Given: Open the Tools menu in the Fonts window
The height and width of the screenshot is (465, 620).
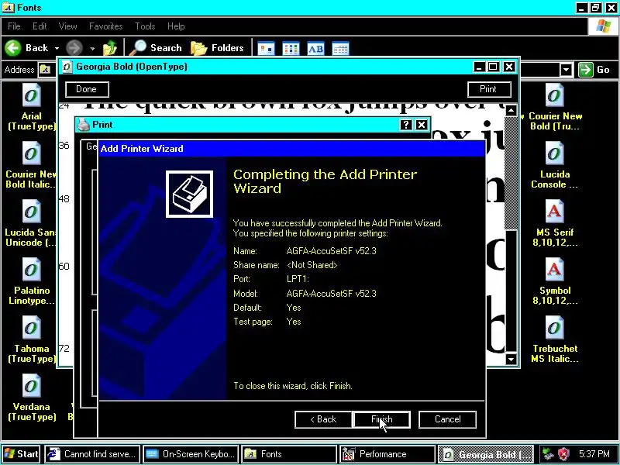Looking at the screenshot, I should 145,26.
